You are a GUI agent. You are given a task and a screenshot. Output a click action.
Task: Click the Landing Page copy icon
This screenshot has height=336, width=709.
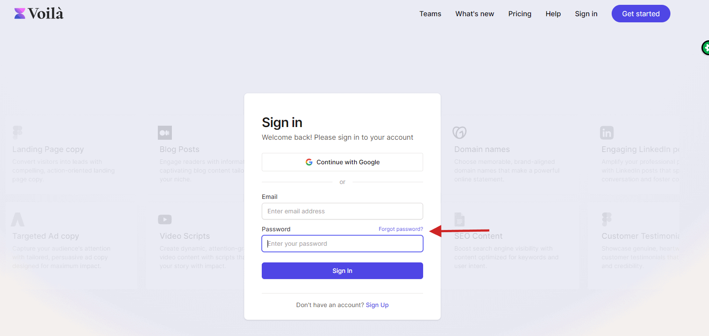coord(18,132)
